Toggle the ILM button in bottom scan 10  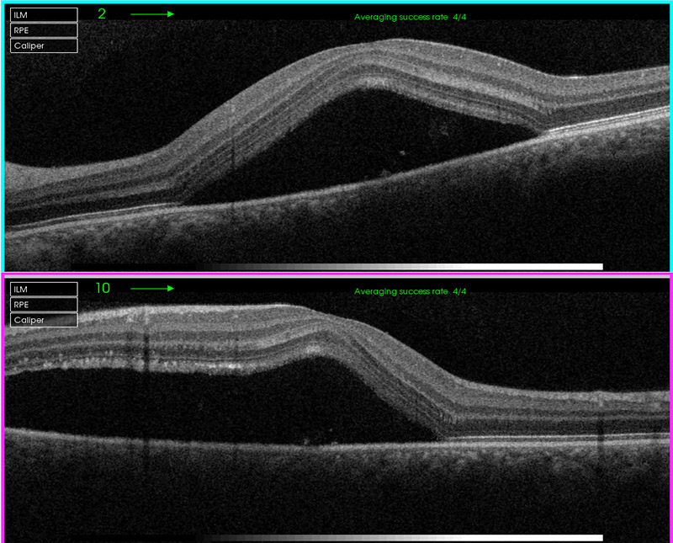coord(44,289)
